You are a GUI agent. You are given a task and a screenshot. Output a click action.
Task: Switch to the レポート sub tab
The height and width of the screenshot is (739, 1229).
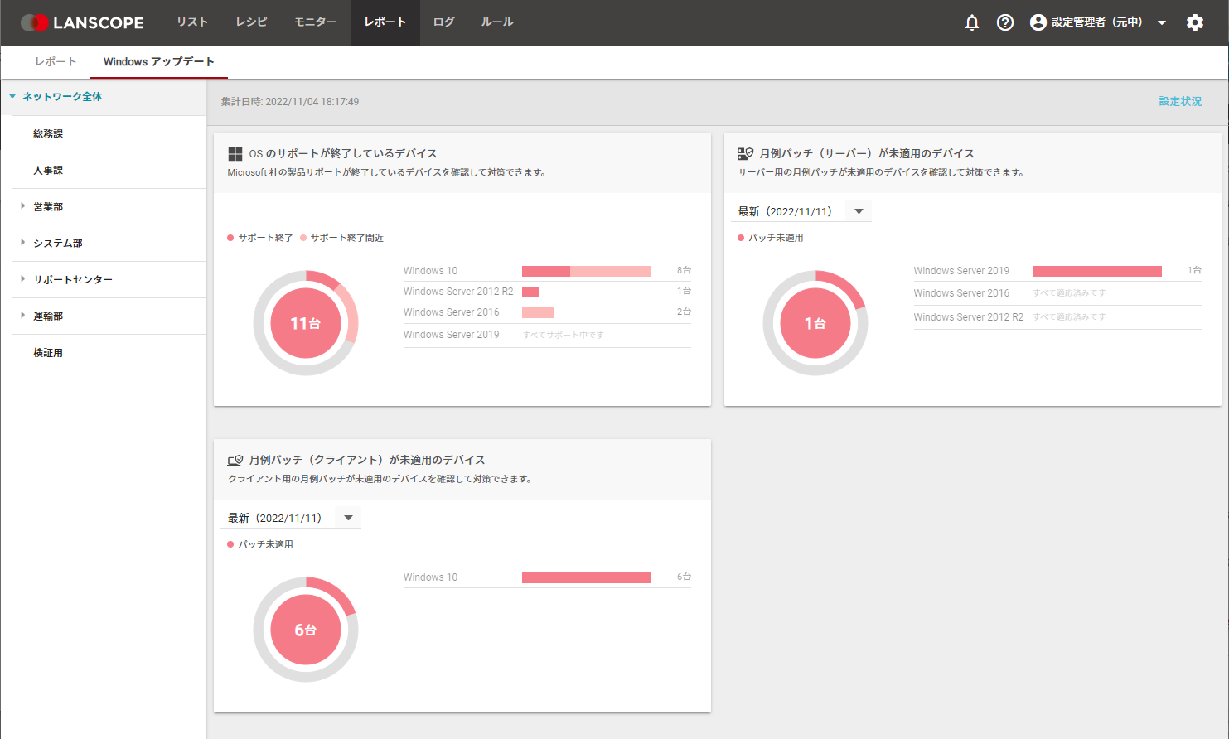click(56, 62)
